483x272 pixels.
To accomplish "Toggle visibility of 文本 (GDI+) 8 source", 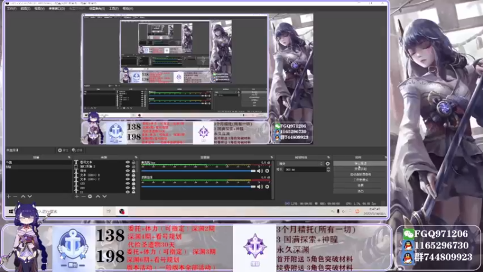I will (x=127, y=175).
